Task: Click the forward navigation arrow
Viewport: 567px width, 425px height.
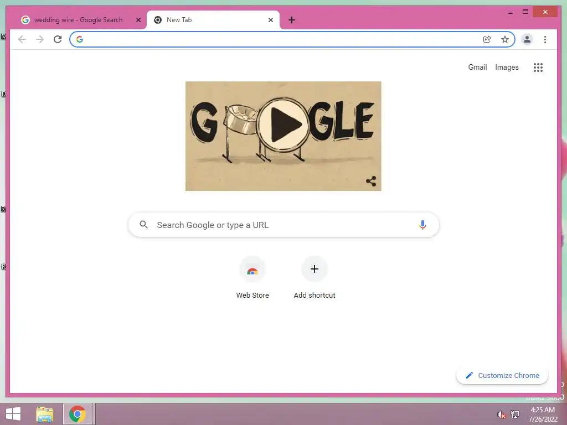Action: point(40,39)
